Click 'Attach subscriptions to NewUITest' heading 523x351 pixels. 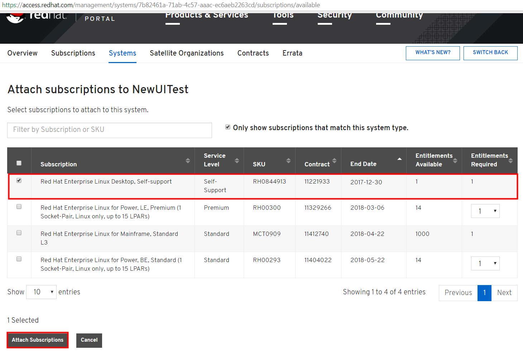click(x=98, y=89)
